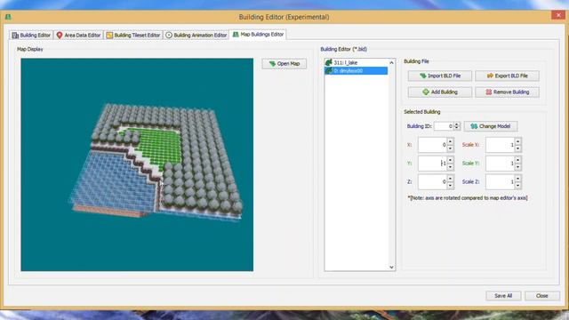This screenshot has height=320, width=569.
Task: Click the Building ID input field
Action: click(444, 126)
